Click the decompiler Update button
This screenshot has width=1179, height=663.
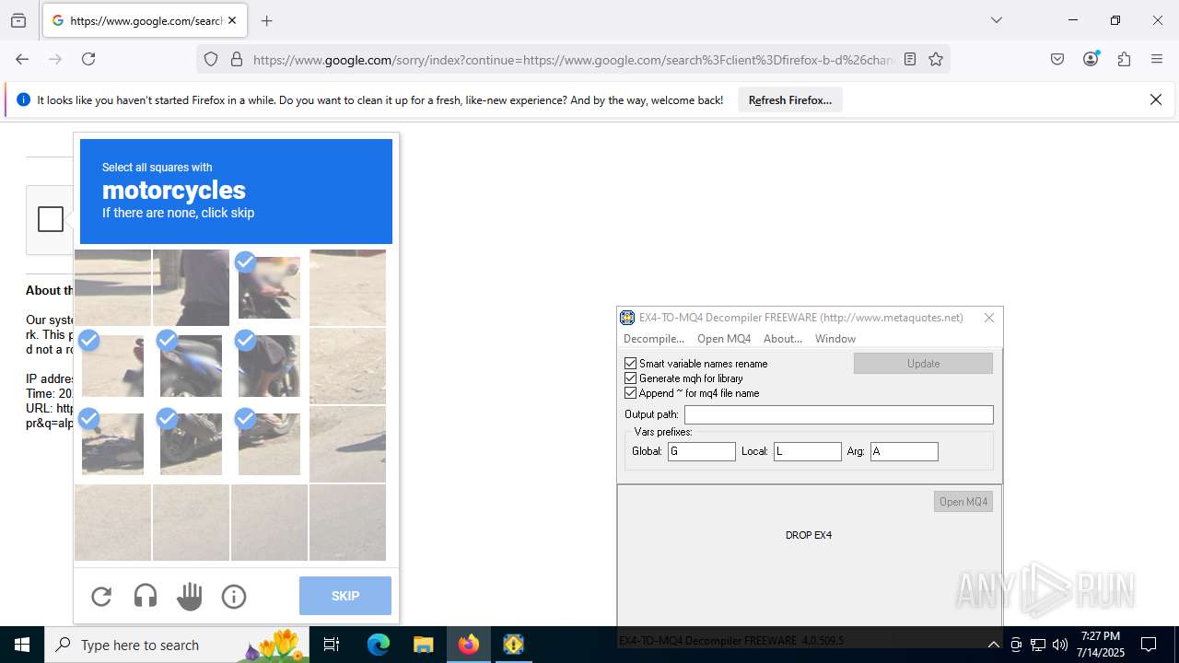(x=923, y=364)
